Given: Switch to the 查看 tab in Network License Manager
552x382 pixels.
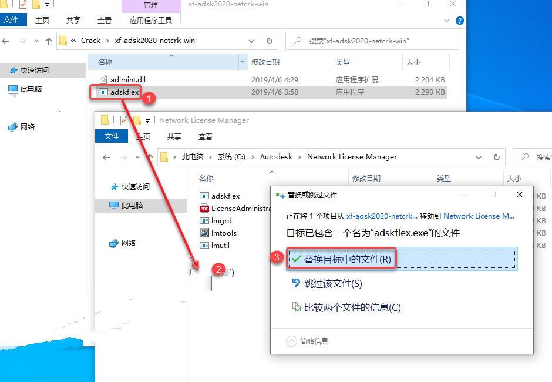Looking at the screenshot, I should pyautogui.click(x=206, y=137).
